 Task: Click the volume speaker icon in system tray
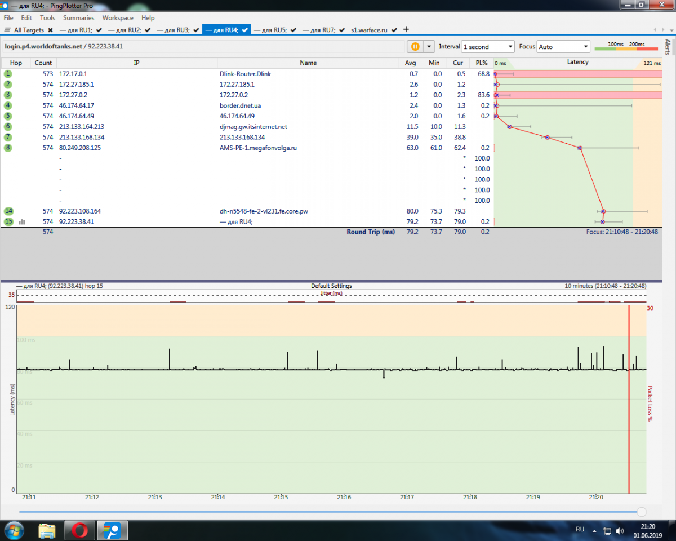click(x=620, y=530)
